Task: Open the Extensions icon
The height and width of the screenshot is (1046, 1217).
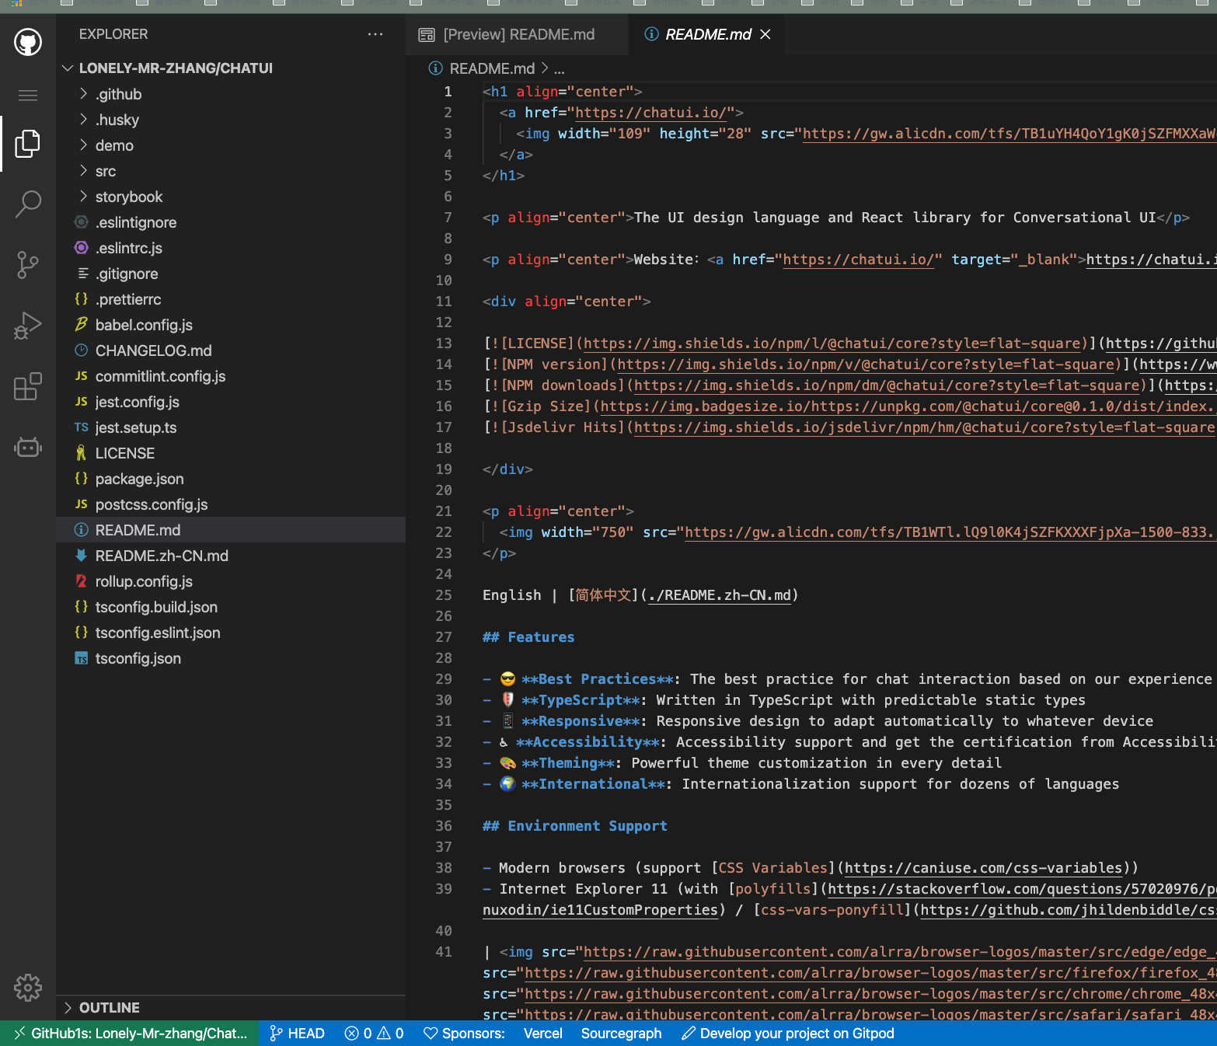Action: coord(28,386)
